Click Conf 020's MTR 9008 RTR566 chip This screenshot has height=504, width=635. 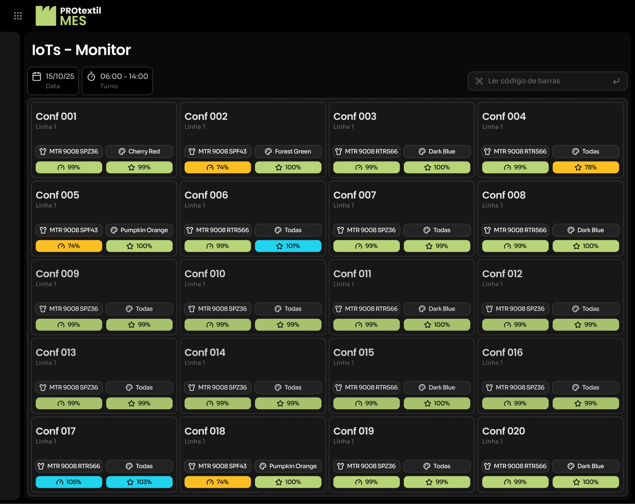click(x=515, y=466)
